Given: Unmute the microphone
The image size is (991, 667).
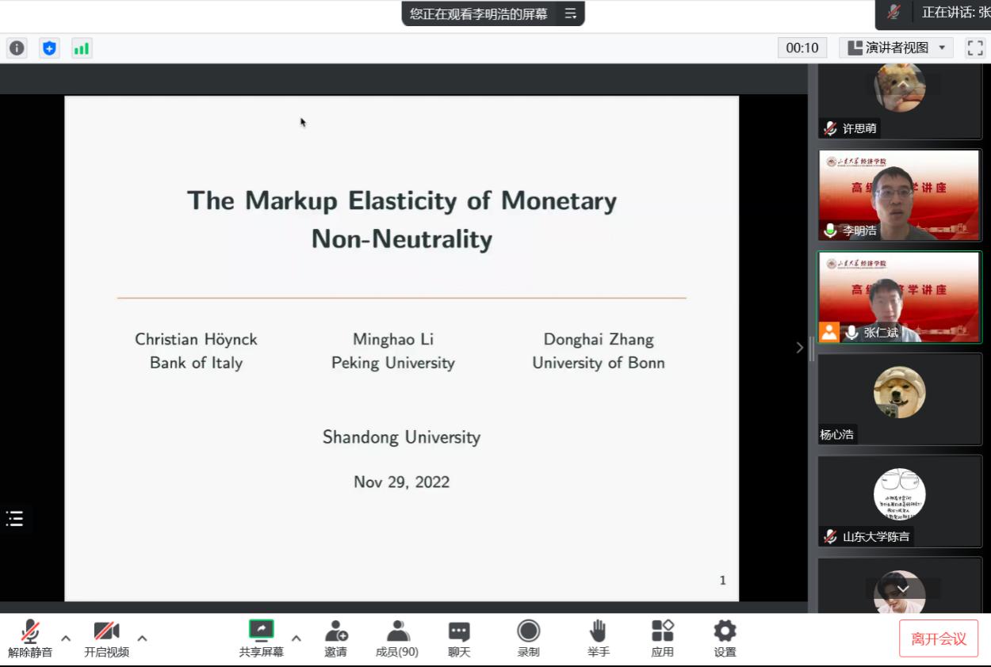Looking at the screenshot, I should click(x=30, y=638).
